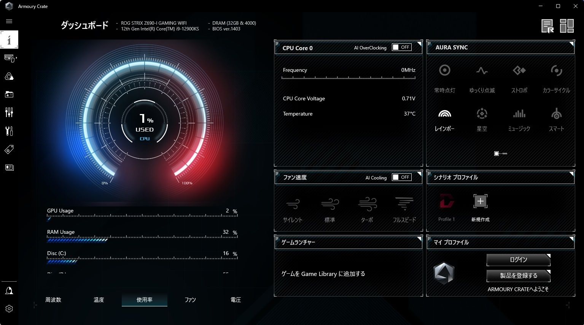Create new scenario profile with plus icon
This screenshot has width=584, height=325.
point(480,201)
